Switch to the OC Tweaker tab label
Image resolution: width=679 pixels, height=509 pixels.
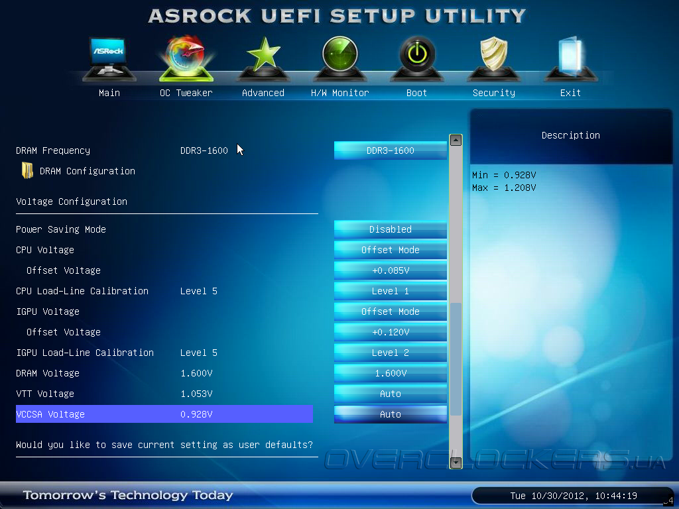click(x=186, y=93)
